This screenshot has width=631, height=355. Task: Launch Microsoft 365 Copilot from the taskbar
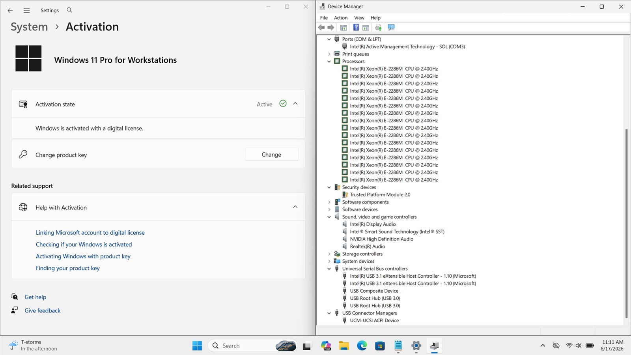coord(326,346)
